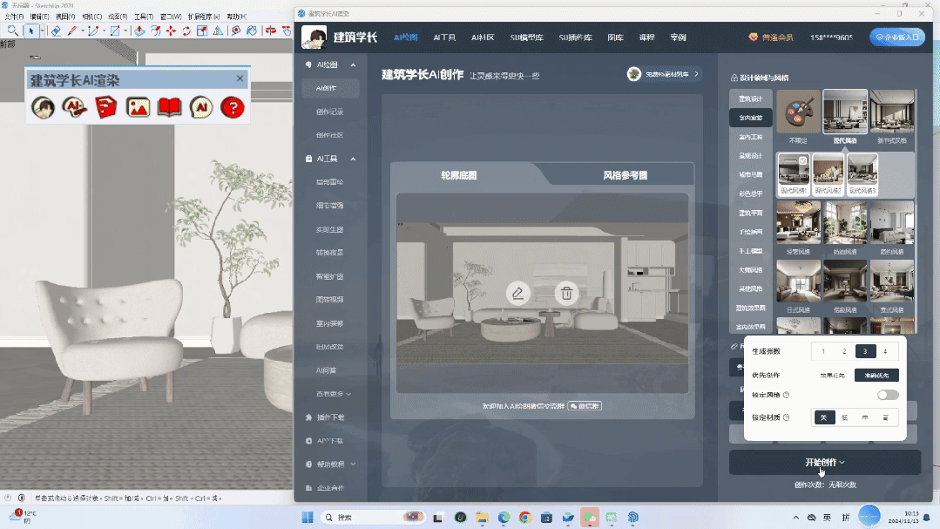
Task: Click the user avatar icon in AI渲染 toolbar
Action: pyautogui.click(x=43, y=107)
